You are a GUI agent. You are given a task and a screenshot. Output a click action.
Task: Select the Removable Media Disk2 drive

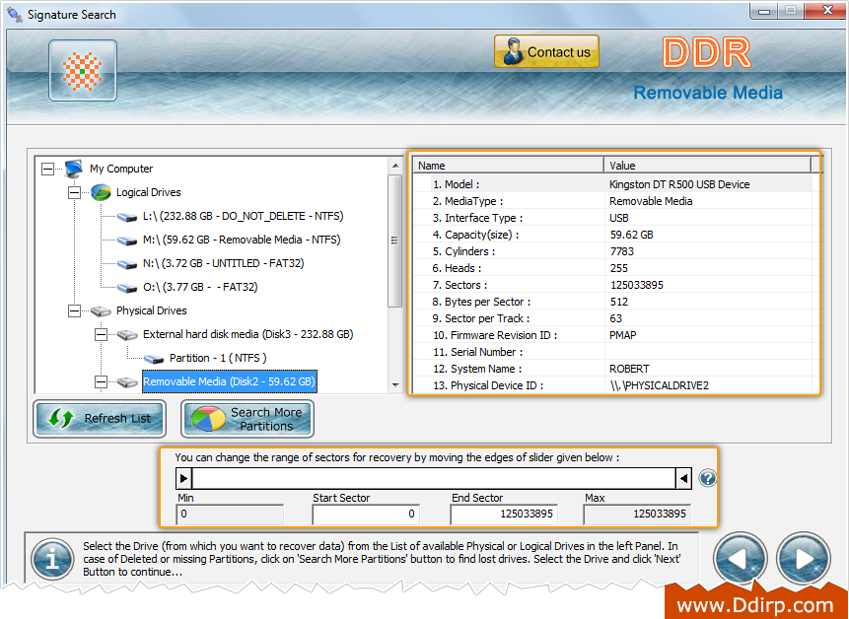point(229,381)
